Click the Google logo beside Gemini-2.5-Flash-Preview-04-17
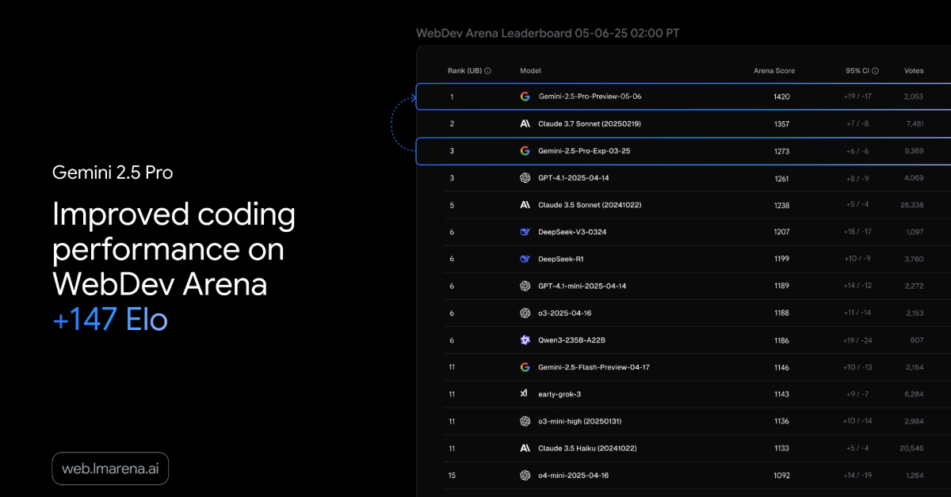The image size is (951, 497). (525, 367)
